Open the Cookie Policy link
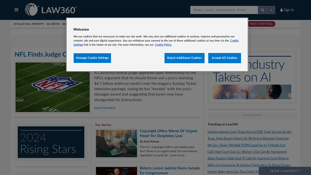Screen dimensions: 311x175 pos(163,45)
